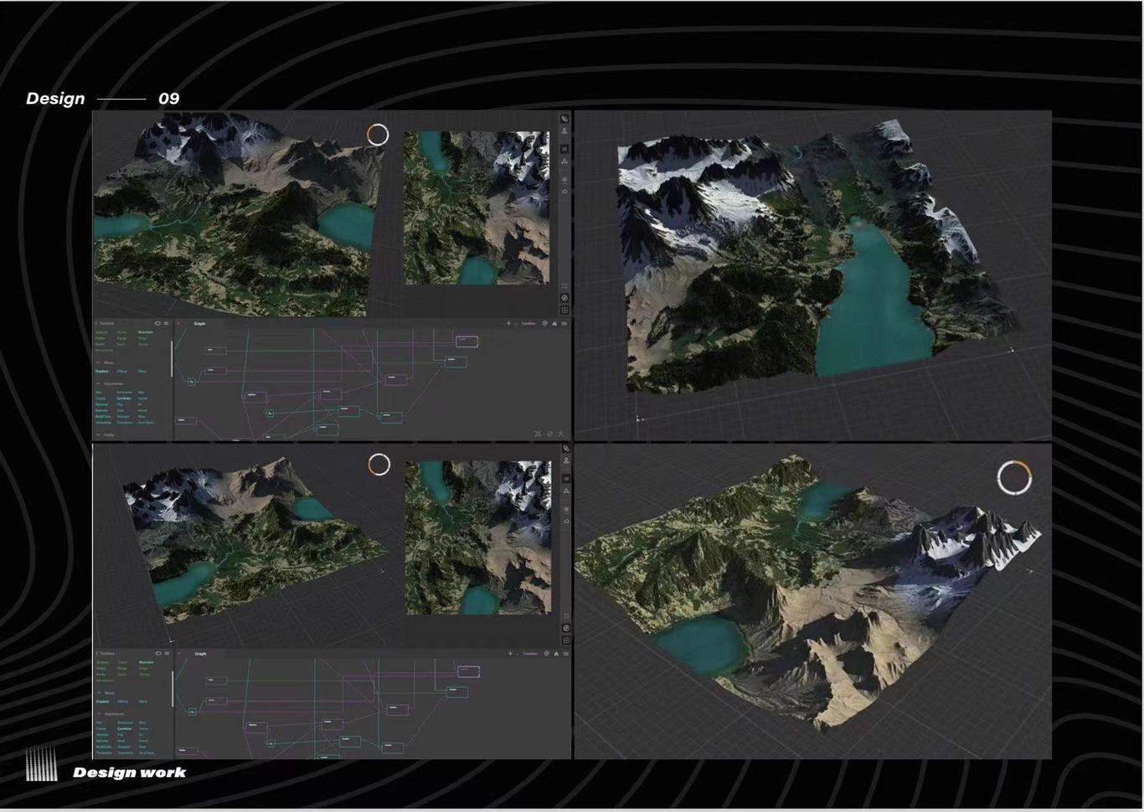1144x812 pixels.
Task: Click the home icon in upper Graph header
Action: (554, 323)
